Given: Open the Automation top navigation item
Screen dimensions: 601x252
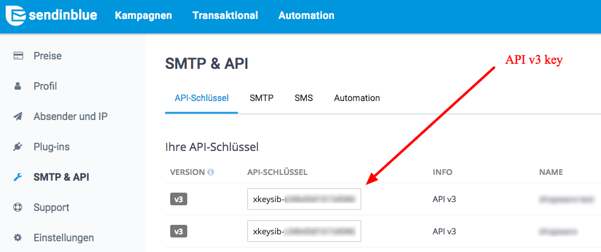Looking at the screenshot, I should (x=306, y=16).
